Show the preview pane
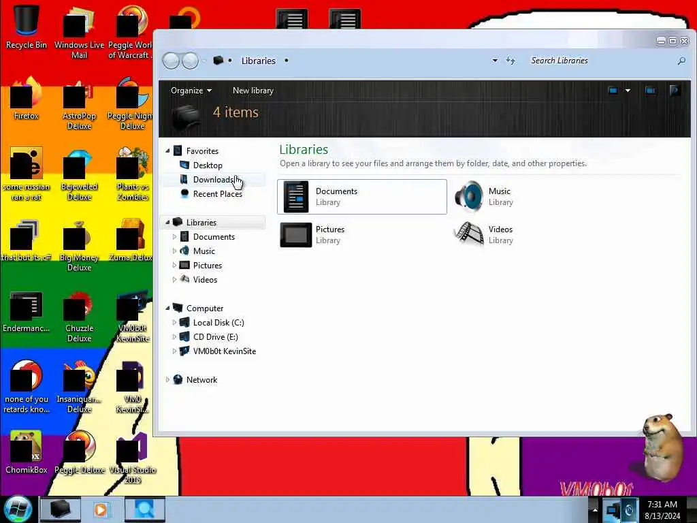 pos(650,91)
